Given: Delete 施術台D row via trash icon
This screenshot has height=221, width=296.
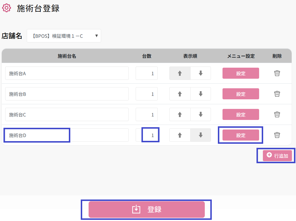Looking at the screenshot, I should pos(277,135).
